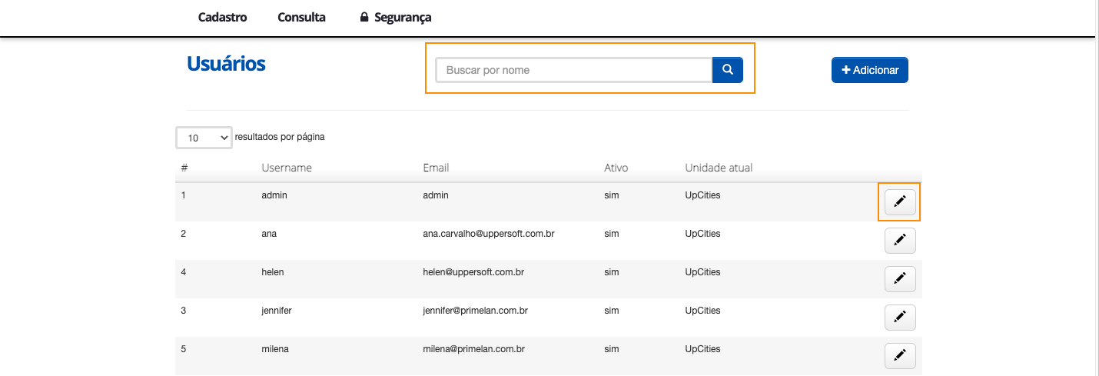Click the magnifier search button
The width and height of the screenshot is (1099, 376).
pyautogui.click(x=727, y=70)
